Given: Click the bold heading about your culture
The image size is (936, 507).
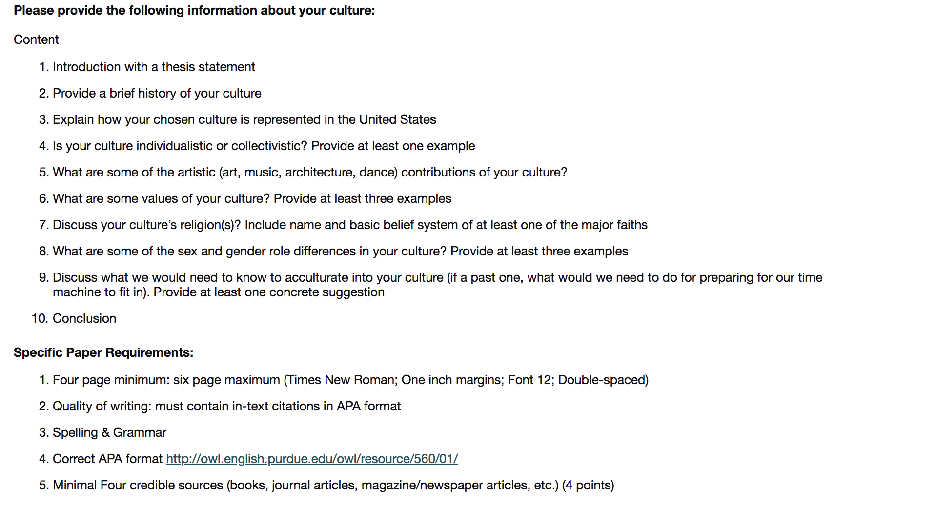Looking at the screenshot, I should (194, 10).
